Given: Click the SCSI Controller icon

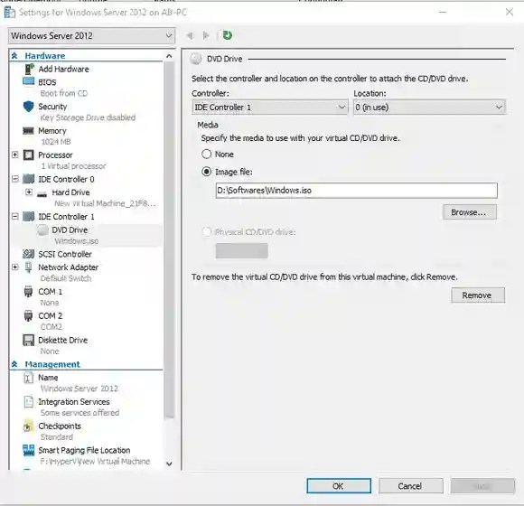Looking at the screenshot, I should [x=28, y=254].
